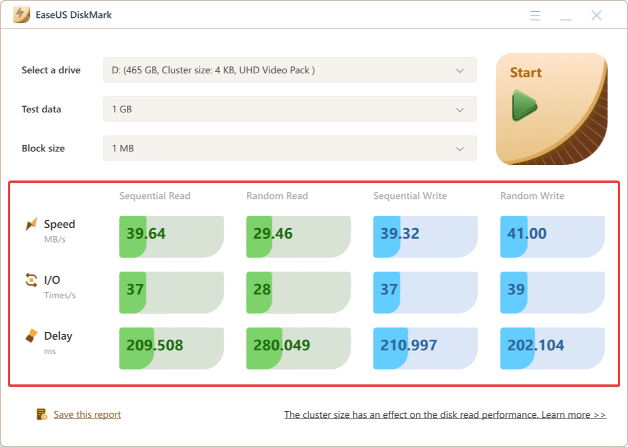628x447 pixels.
Task: Open the Block size 1 MB dropdown
Action: (290, 148)
